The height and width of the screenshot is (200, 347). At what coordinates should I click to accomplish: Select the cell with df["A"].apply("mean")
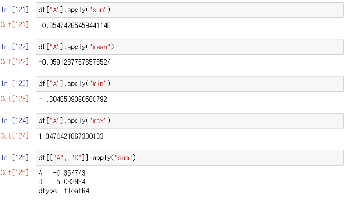[x=190, y=47]
